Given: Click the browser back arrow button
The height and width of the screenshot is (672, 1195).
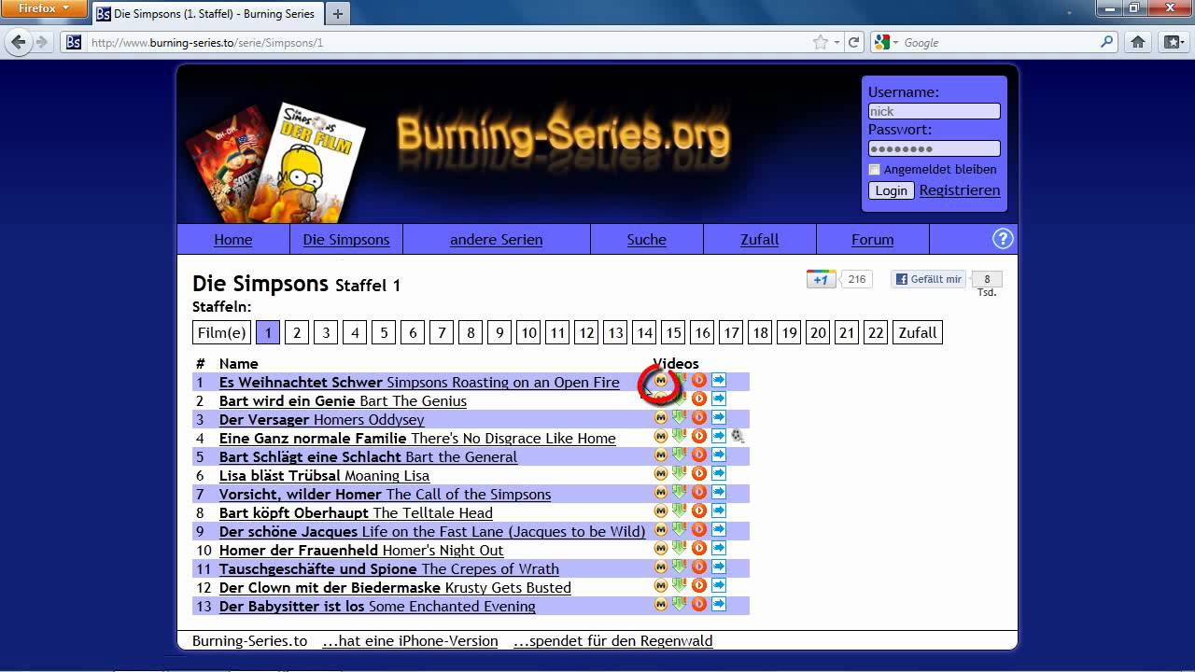Looking at the screenshot, I should click(19, 42).
